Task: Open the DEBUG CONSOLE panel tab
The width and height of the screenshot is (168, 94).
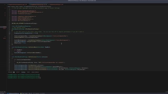Action: [35, 72]
